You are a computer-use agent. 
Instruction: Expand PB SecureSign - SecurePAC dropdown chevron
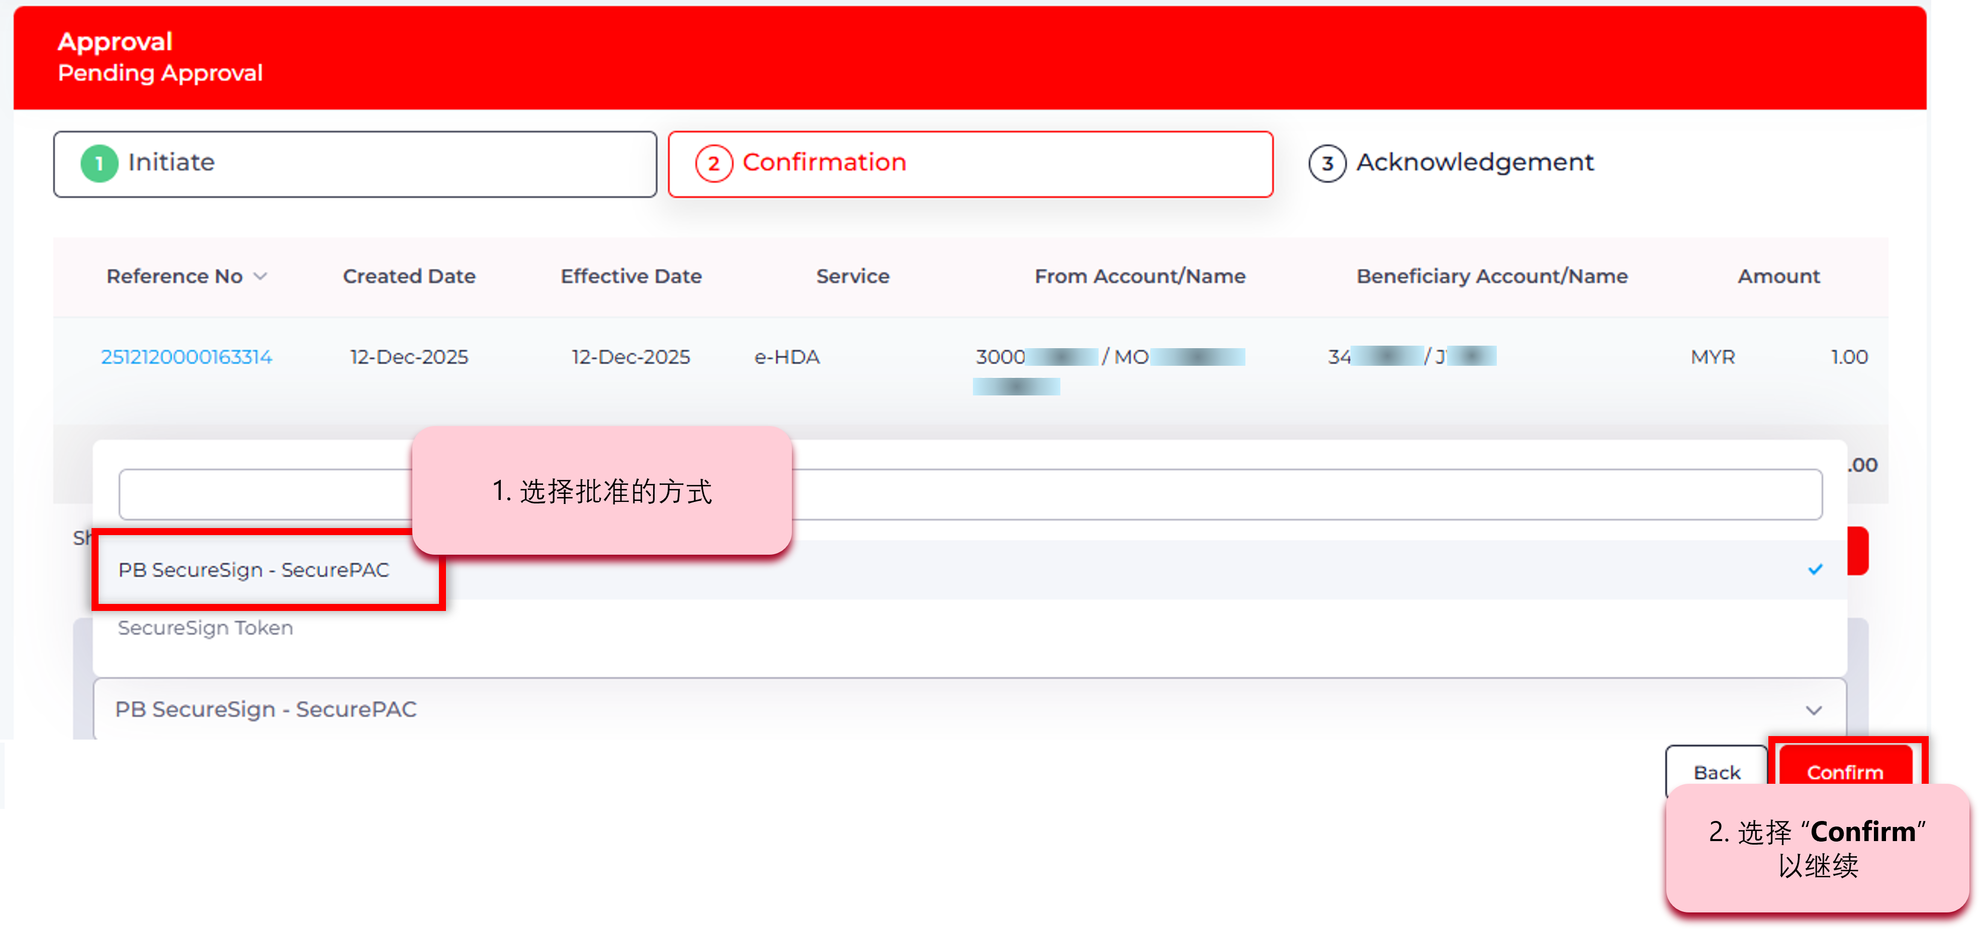tap(1813, 709)
